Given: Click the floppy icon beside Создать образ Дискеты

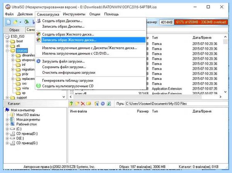Looking at the screenshot, I should 38,21.
